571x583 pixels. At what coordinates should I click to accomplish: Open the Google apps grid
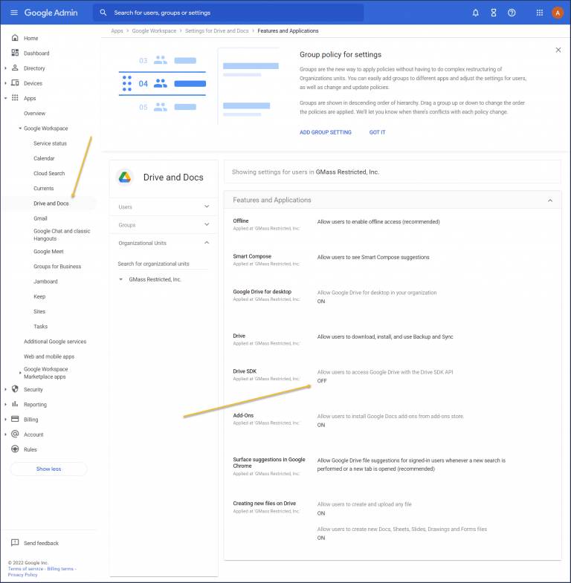(539, 13)
